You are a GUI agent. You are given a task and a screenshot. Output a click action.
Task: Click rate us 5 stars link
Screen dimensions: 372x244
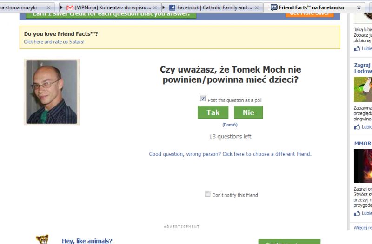(x=54, y=42)
